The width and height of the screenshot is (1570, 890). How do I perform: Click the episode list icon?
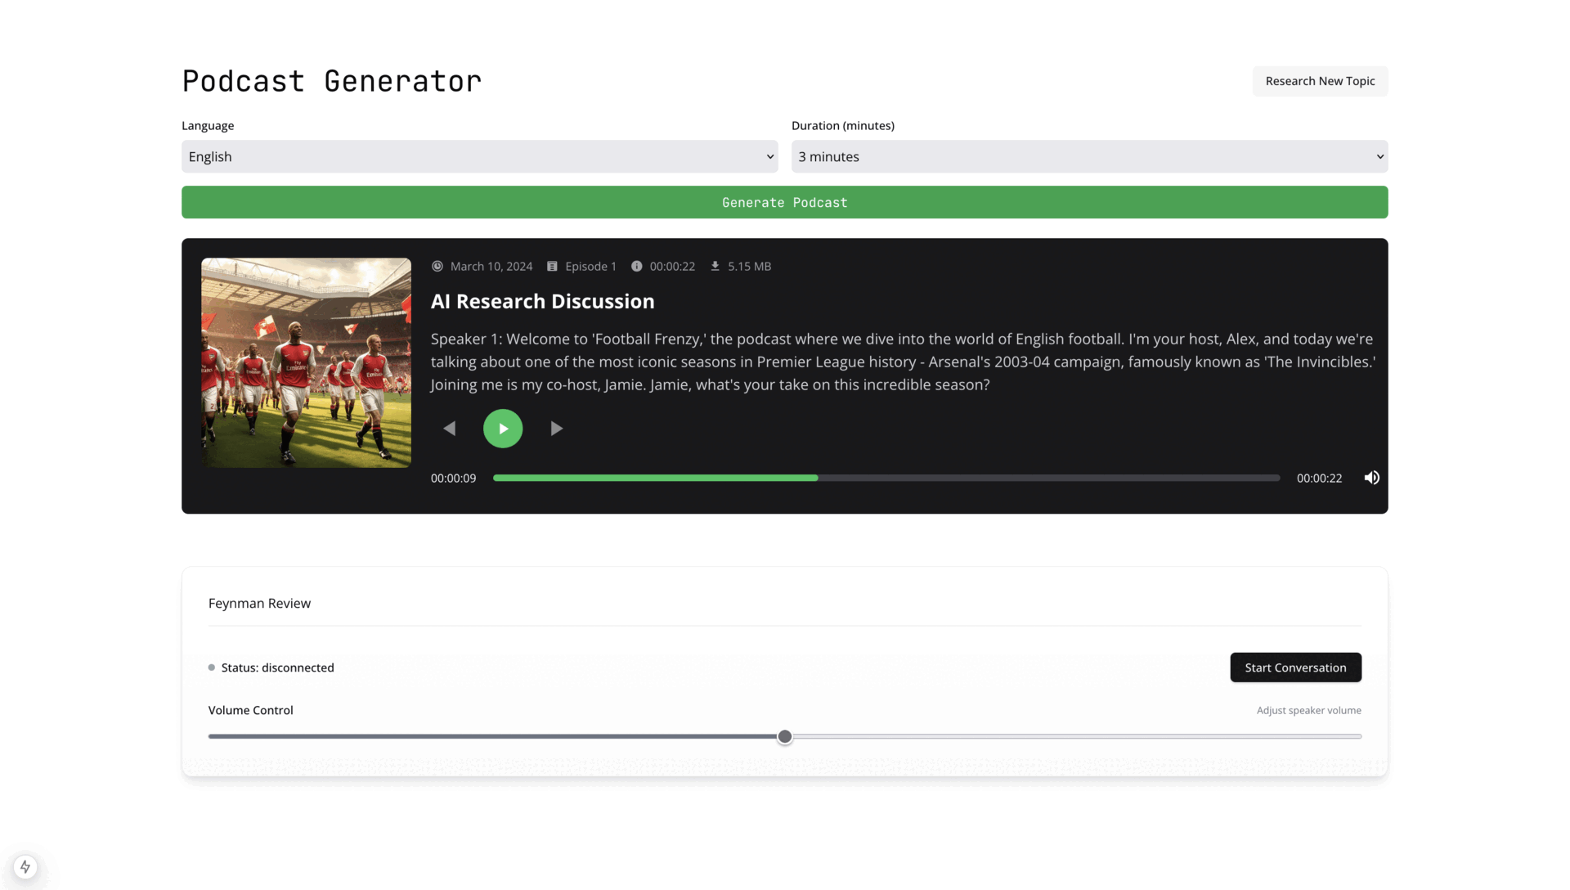click(x=552, y=267)
